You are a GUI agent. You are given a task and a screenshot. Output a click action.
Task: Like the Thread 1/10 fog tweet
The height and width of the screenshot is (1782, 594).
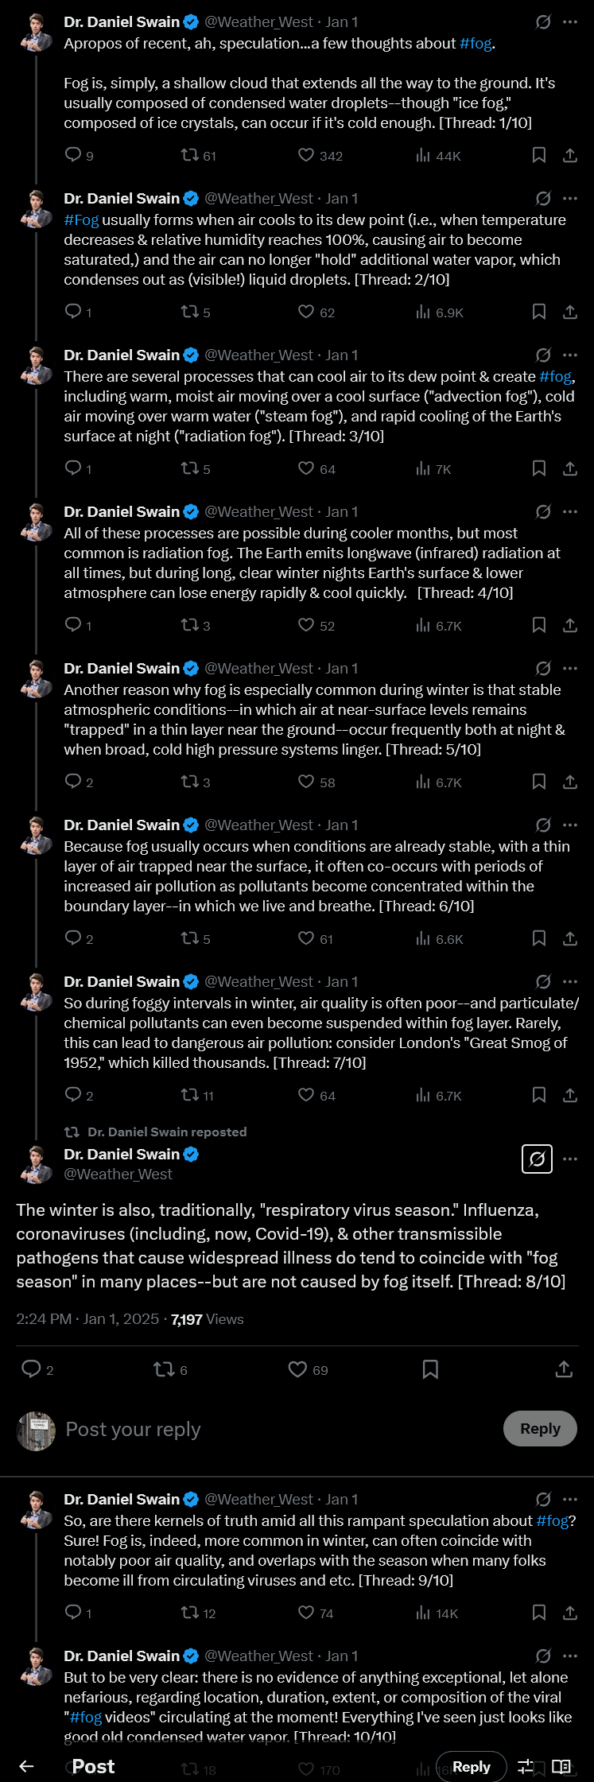306,155
